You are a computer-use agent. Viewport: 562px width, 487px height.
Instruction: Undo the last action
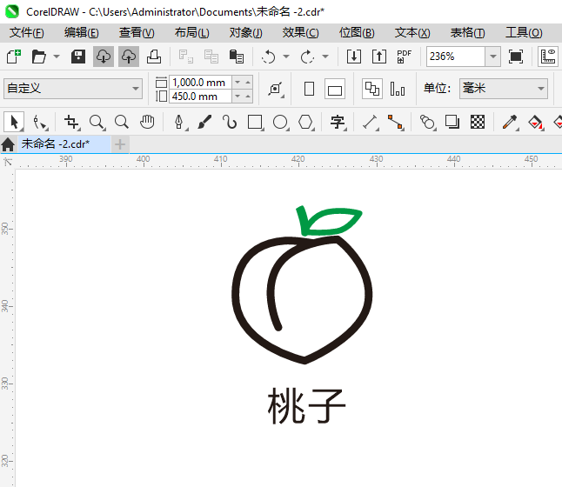click(x=269, y=57)
